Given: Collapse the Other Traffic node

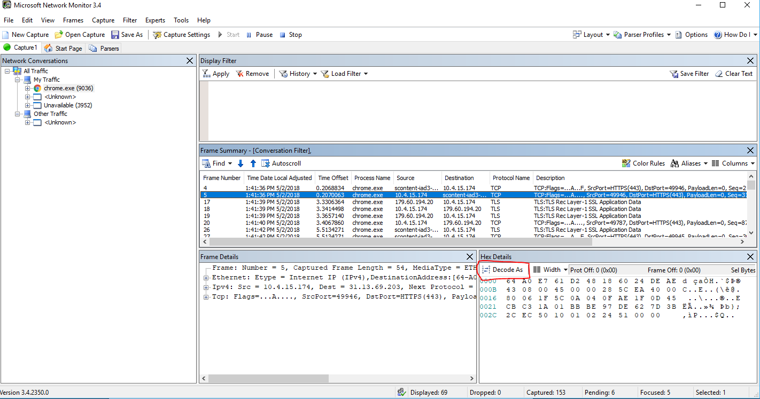Looking at the screenshot, I should point(18,114).
